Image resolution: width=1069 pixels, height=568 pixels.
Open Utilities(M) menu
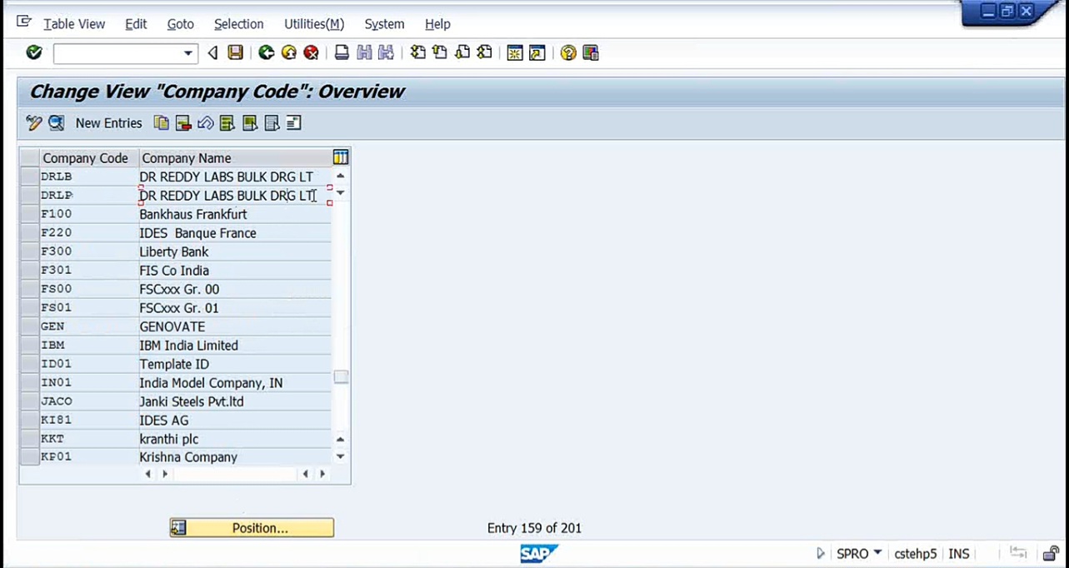tap(314, 24)
